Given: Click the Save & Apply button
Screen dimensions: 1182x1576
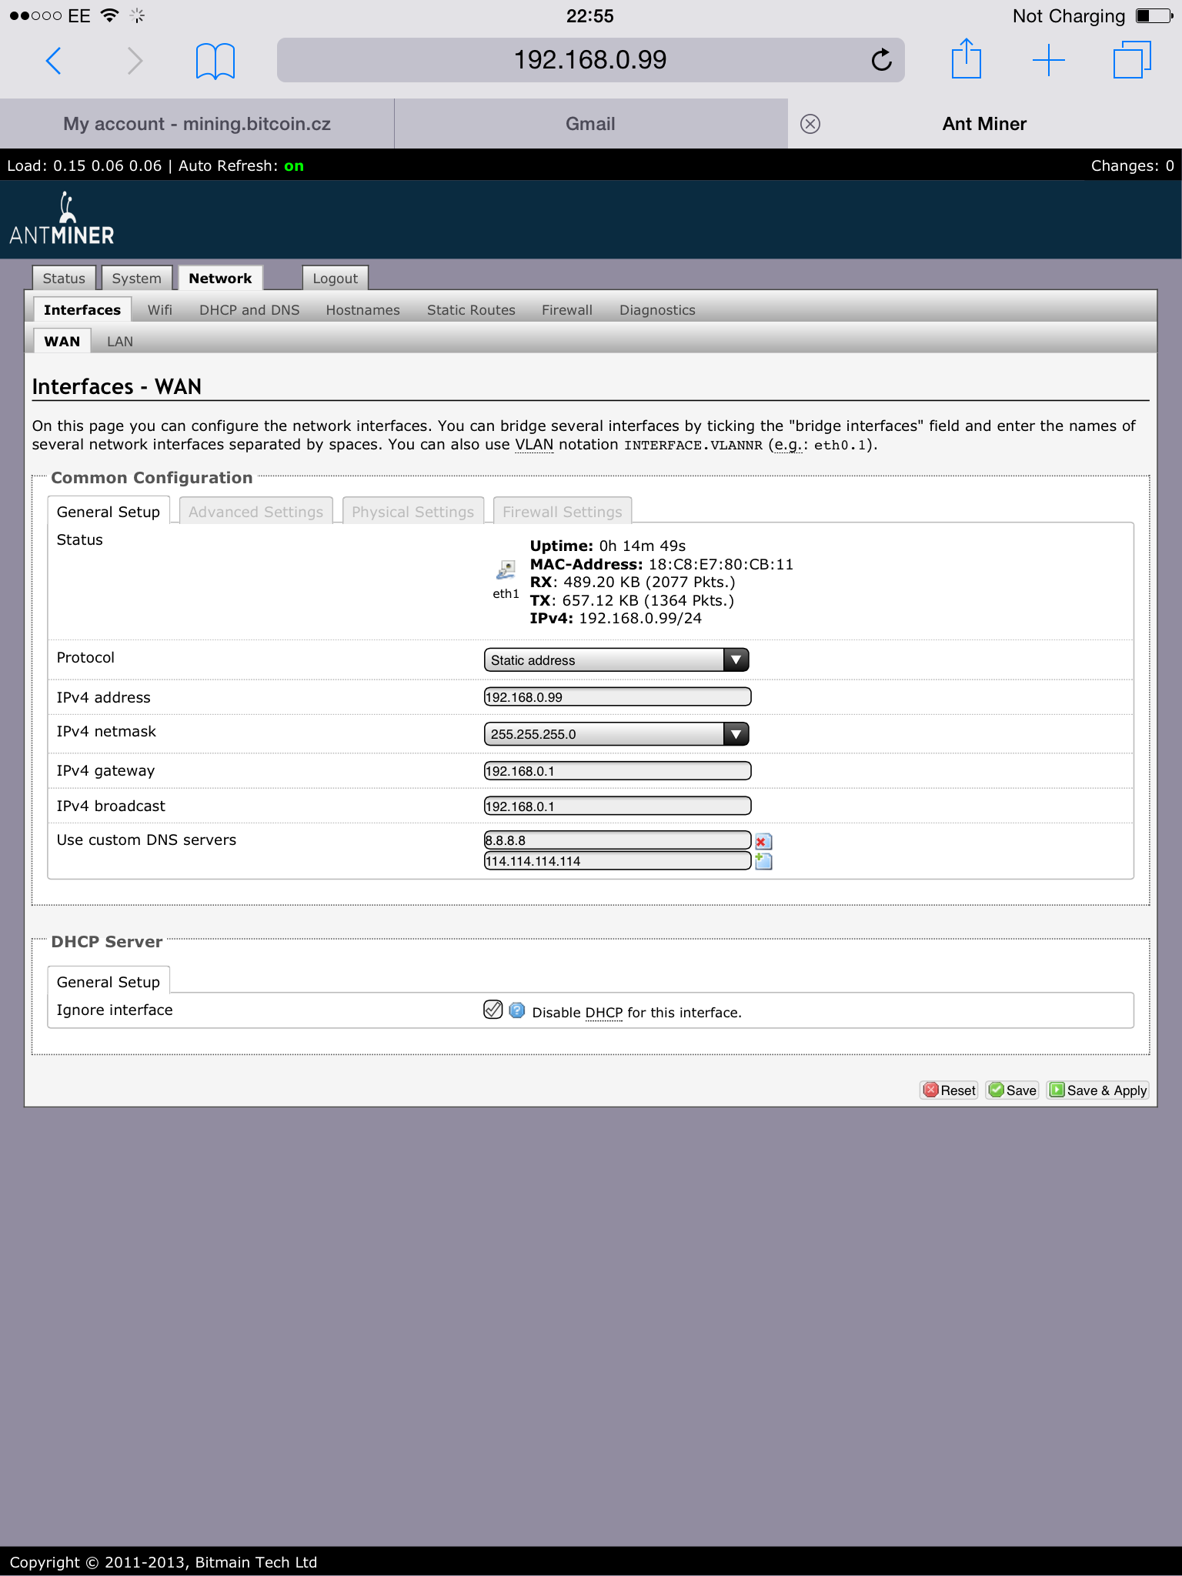Looking at the screenshot, I should (1098, 1090).
